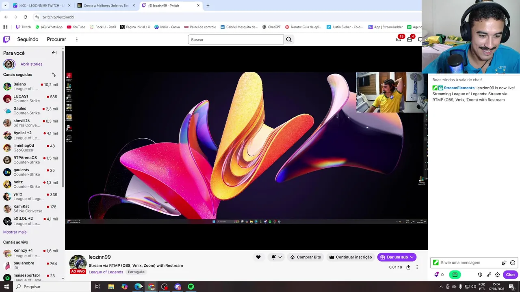Focus the Buscar search field
520x292 pixels.
[x=236, y=40]
